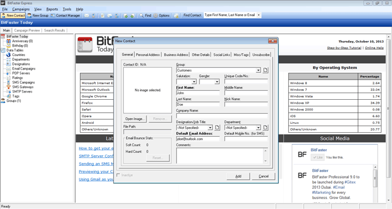Open the Group dropdown showing Customers
Viewport: 392px width, 209px height.
pos(258,70)
